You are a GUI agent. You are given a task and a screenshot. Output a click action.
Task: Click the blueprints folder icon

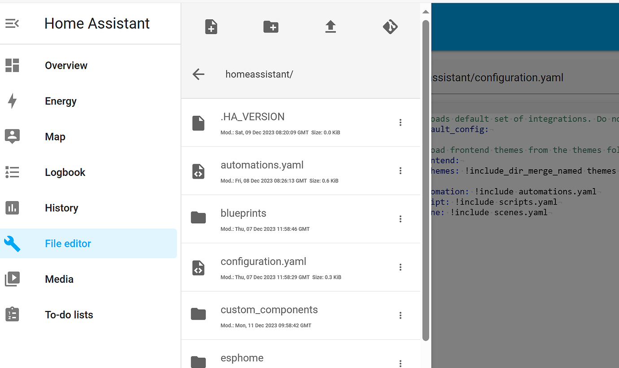coord(198,217)
